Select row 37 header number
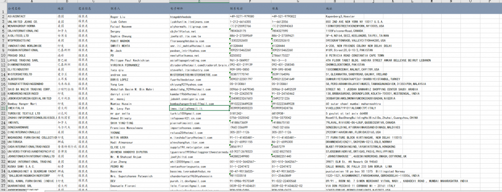 3,186
